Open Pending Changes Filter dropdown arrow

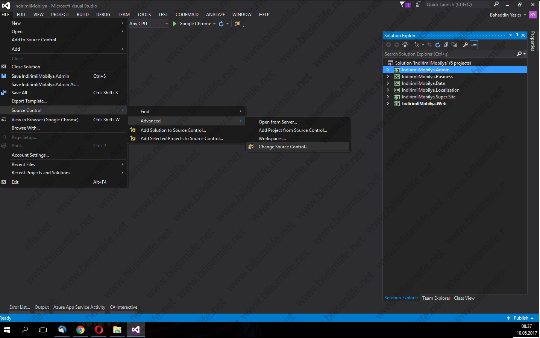(x=423, y=45)
